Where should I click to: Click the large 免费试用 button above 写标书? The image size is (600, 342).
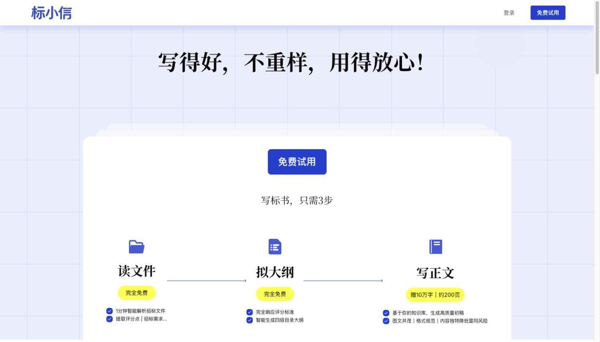click(x=297, y=162)
